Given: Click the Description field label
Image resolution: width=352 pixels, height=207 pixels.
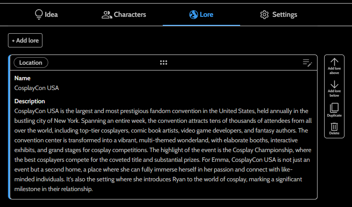Looking at the screenshot, I should click(30, 101).
